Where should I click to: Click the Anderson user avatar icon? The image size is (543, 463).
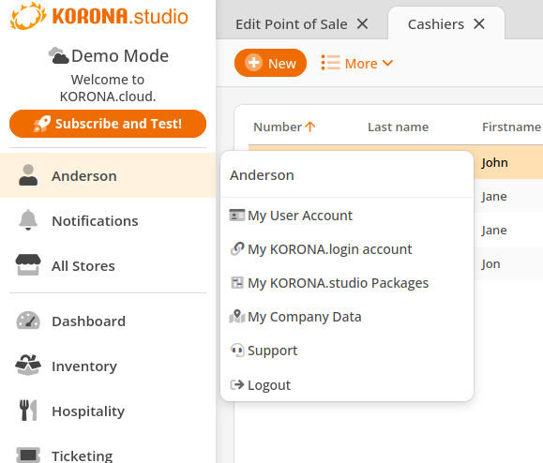pos(28,175)
